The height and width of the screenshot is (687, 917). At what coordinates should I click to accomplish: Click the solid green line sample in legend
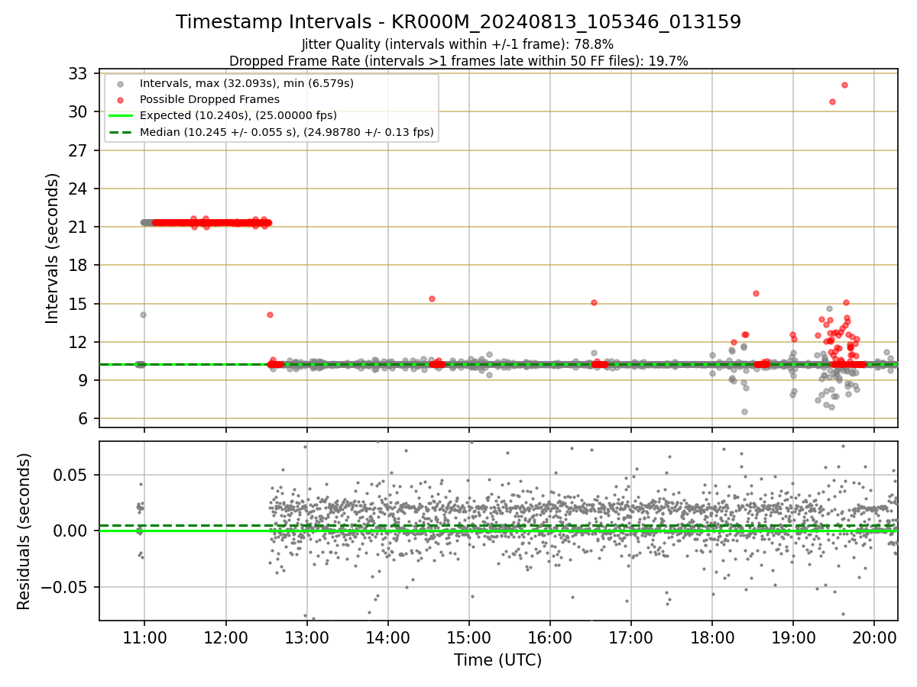pyautogui.click(x=120, y=116)
